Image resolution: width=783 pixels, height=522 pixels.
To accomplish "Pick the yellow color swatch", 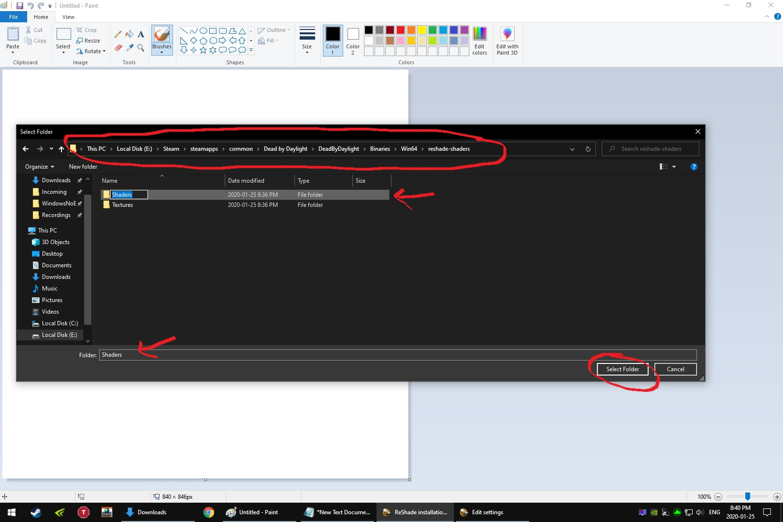I will 422,30.
